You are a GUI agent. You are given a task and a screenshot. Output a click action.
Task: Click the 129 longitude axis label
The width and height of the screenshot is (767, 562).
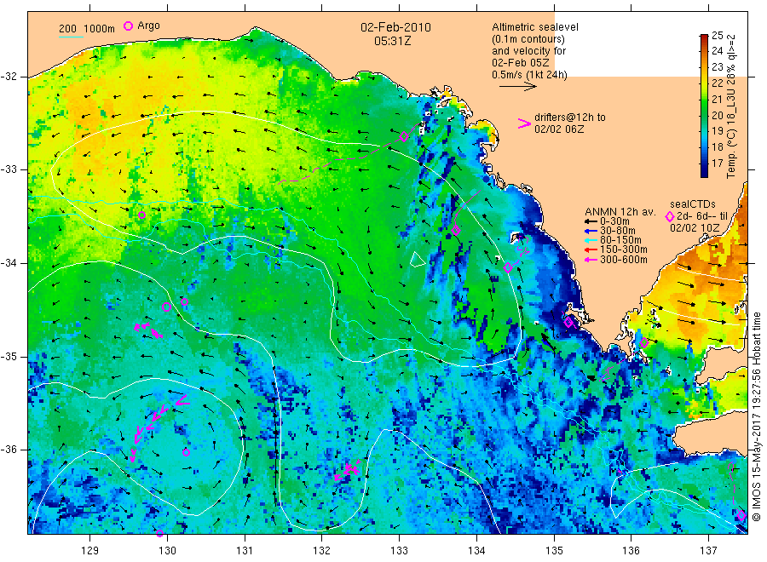90,551
